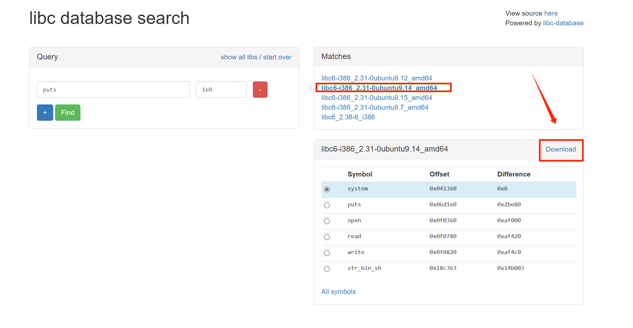Click the open symbol name in the table
The height and width of the screenshot is (328, 633).
354,220
